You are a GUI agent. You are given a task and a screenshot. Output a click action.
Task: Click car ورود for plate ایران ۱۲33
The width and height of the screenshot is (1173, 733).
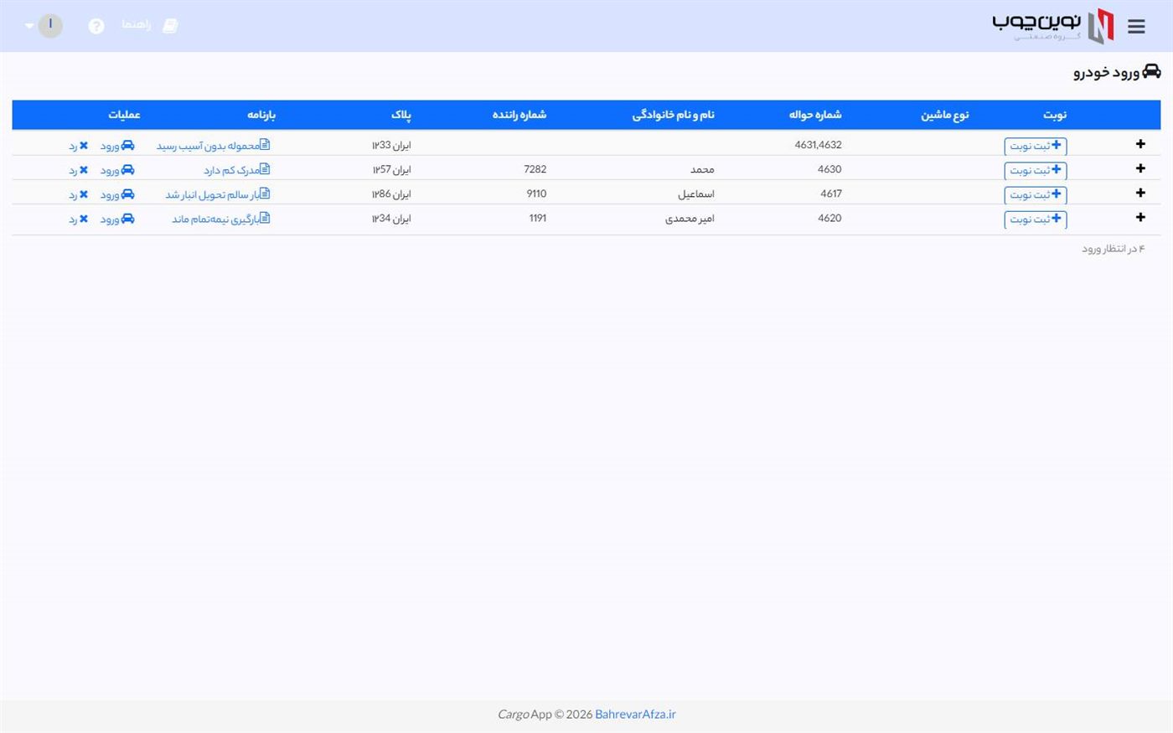[x=117, y=146]
